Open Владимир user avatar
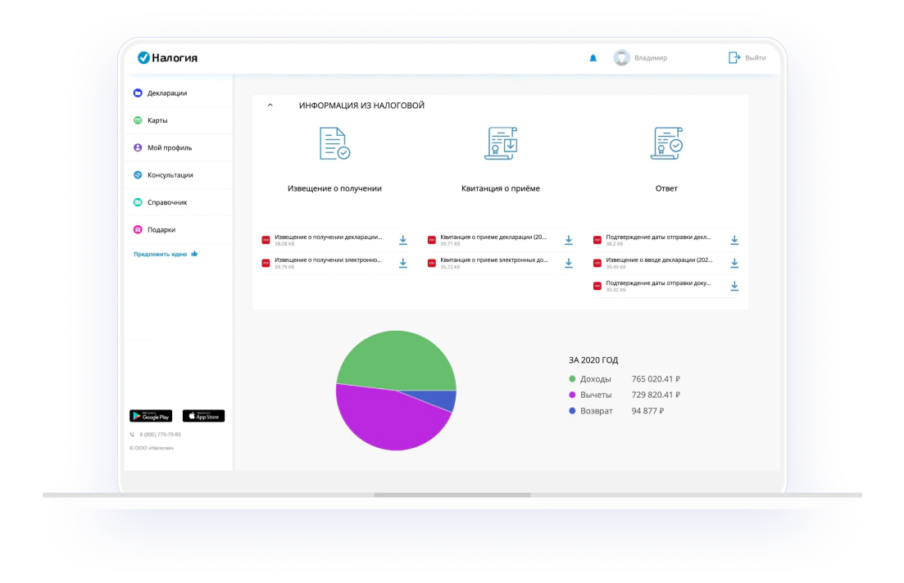Image resolution: width=904 pixels, height=583 pixels. tap(621, 58)
